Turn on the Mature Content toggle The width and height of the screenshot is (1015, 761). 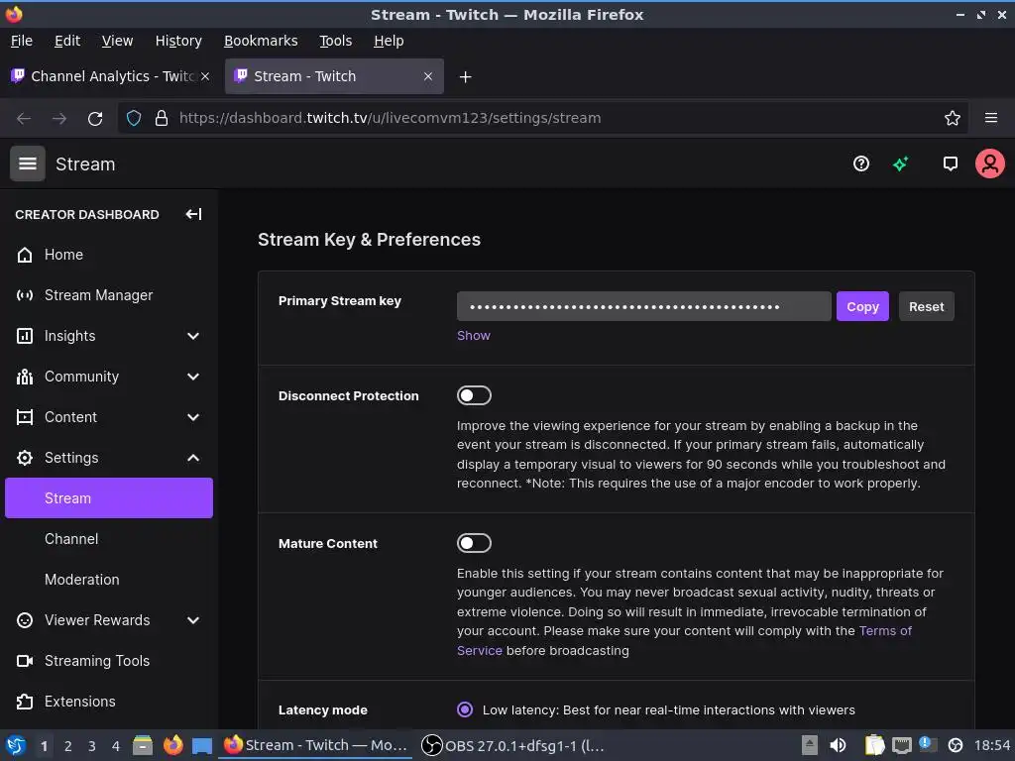pyautogui.click(x=474, y=543)
